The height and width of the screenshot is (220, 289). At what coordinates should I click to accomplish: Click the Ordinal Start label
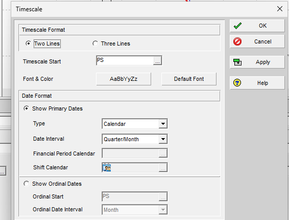48,196
